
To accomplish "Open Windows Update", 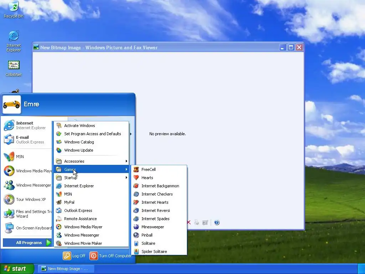I will [91, 150].
